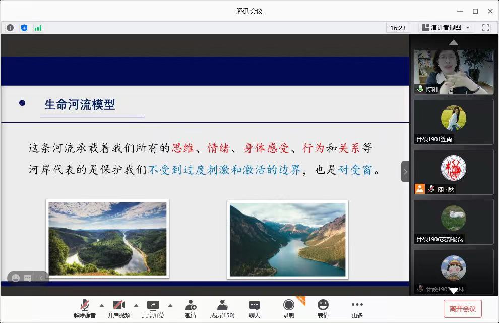Image resolution: width=499 pixels, height=323 pixels.
Task: Collapse the participant video sidebar
Action: (405, 172)
